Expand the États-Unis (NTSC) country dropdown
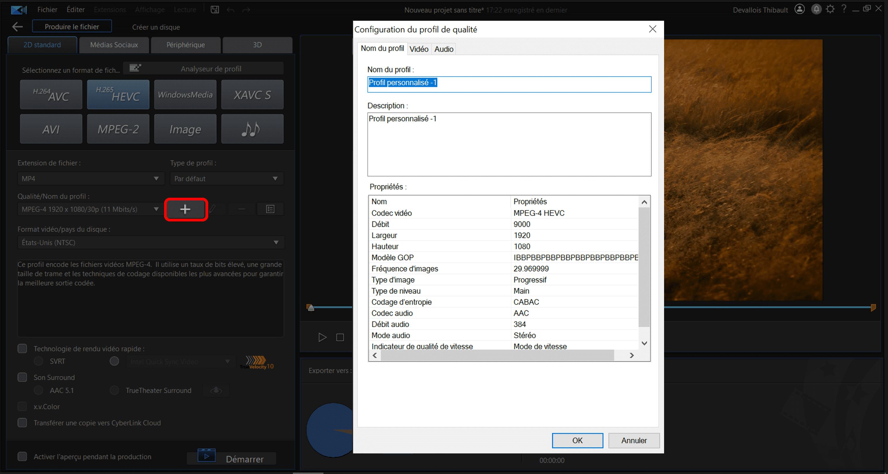 click(151, 242)
